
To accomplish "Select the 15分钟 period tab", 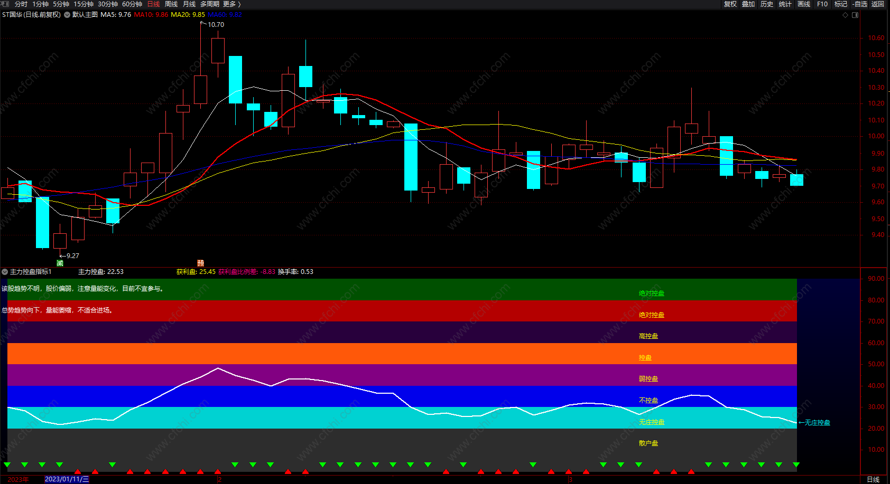I will coord(84,4).
